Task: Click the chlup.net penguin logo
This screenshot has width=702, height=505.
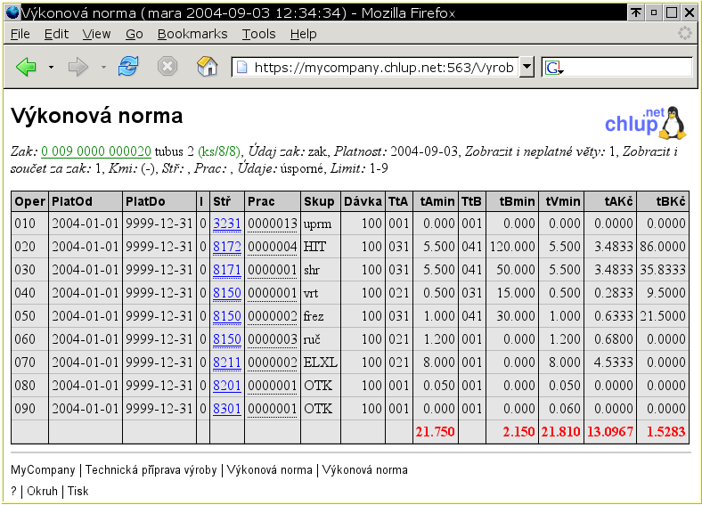Action: click(x=645, y=123)
